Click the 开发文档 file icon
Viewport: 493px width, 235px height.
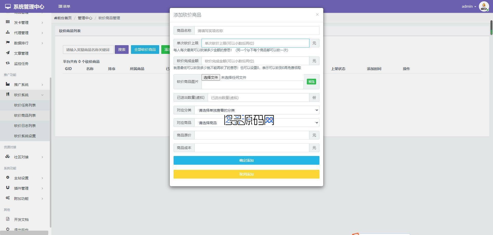coord(8,219)
